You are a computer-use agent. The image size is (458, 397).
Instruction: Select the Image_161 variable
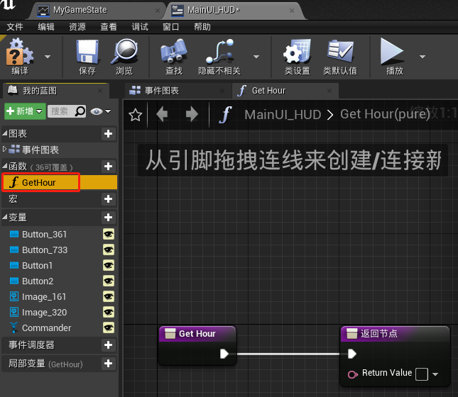tap(44, 296)
